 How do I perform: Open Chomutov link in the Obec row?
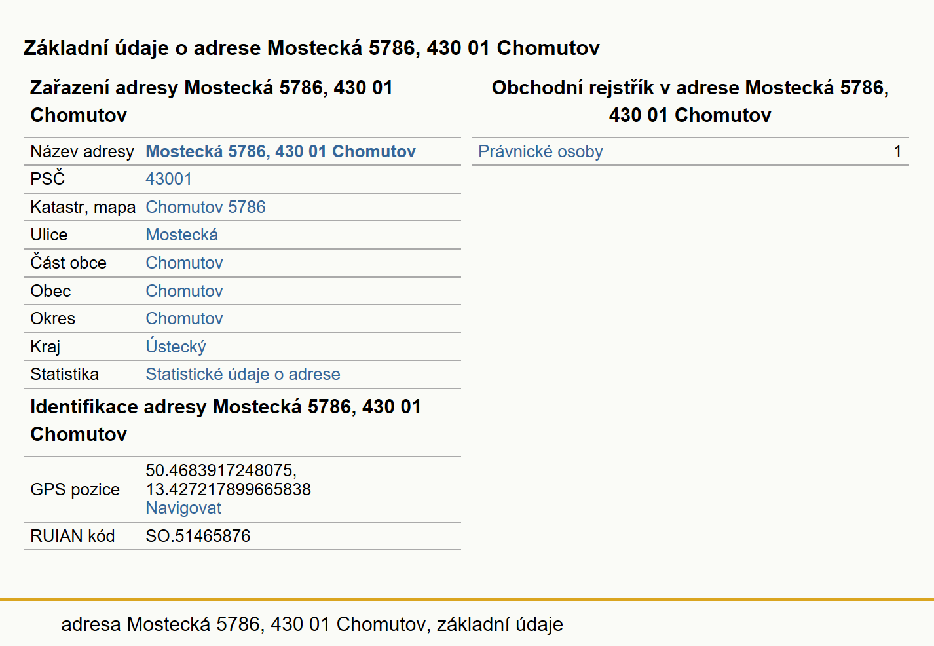(184, 291)
